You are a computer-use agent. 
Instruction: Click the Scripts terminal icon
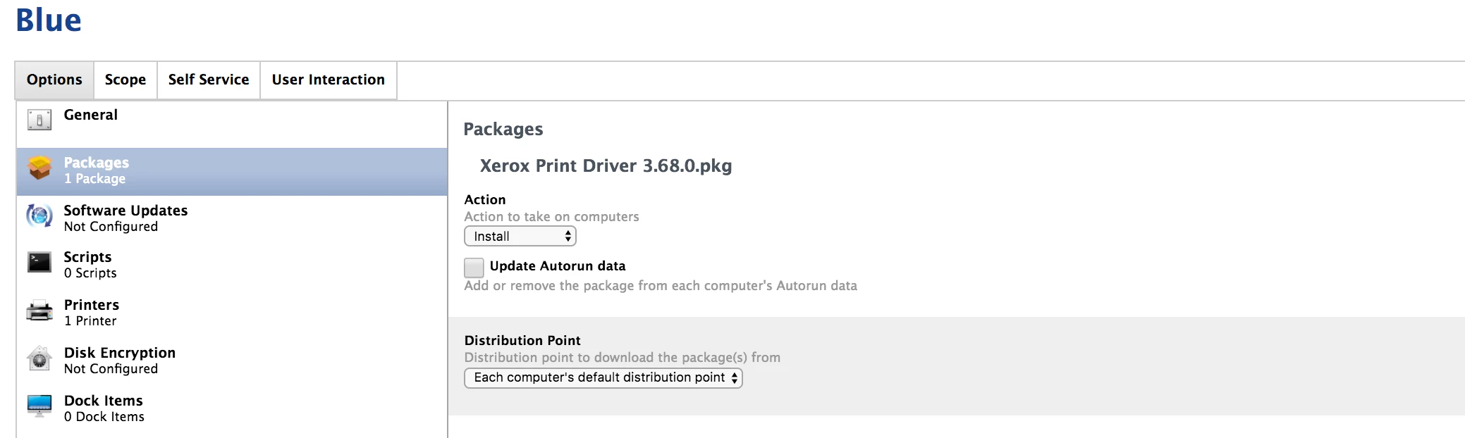39,263
